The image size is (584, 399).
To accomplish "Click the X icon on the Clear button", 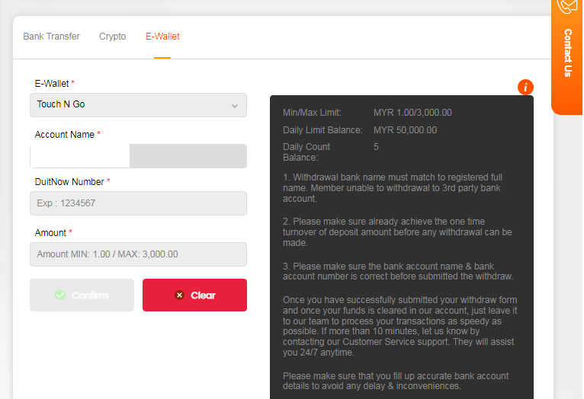I will click(x=180, y=295).
